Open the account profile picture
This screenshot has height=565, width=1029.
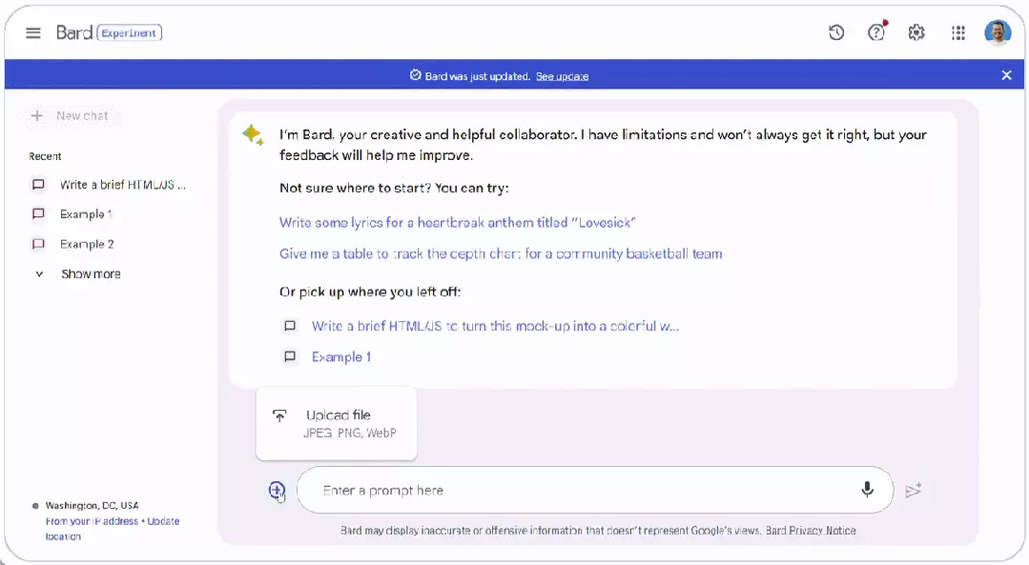pyautogui.click(x=998, y=32)
